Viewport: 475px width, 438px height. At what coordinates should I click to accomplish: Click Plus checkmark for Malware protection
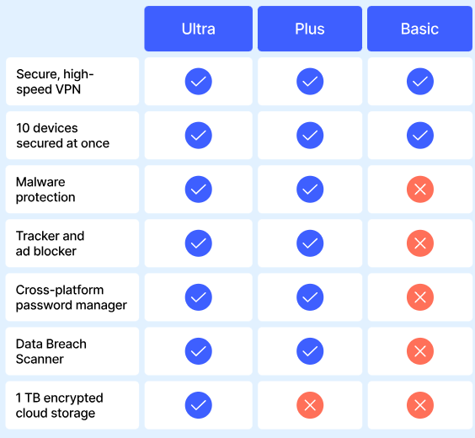(310, 190)
